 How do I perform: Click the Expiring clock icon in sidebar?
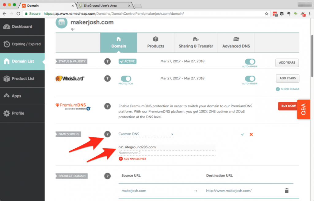pyautogui.click(x=7, y=44)
